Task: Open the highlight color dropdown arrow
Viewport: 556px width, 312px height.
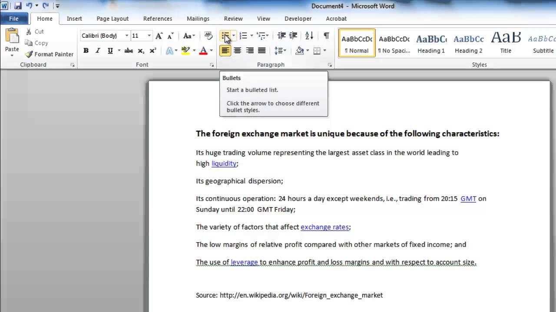Action: click(194, 51)
